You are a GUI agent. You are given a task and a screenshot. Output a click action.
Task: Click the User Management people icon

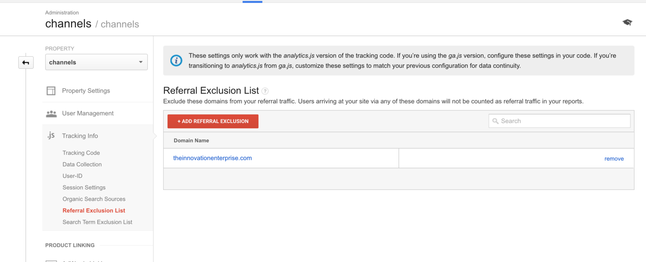51,114
